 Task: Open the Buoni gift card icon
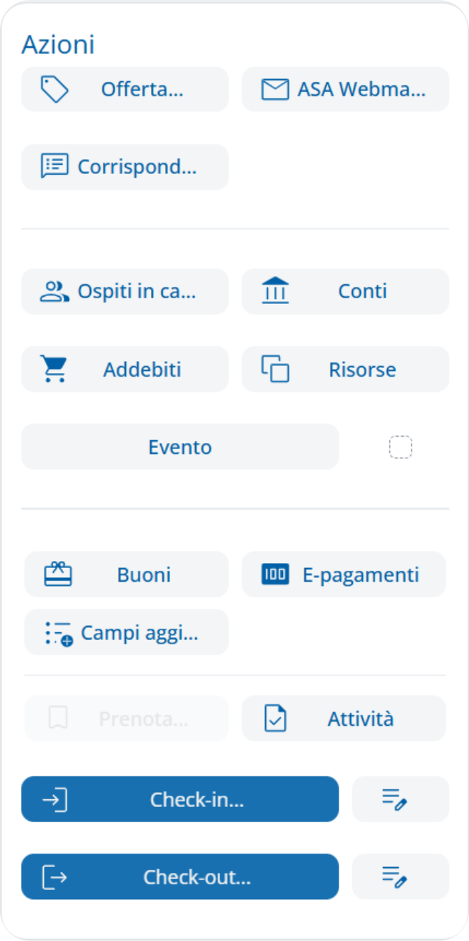[x=58, y=574]
